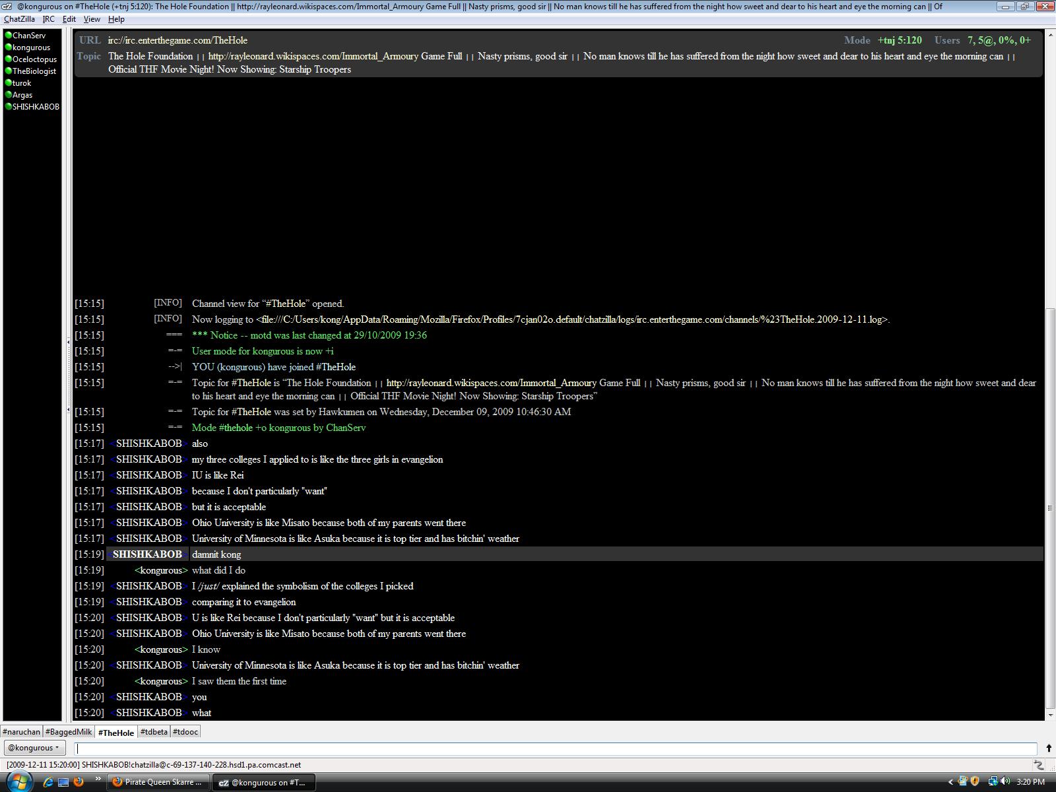The image size is (1056, 792).
Task: Select turok in the user list
Action: (32, 83)
